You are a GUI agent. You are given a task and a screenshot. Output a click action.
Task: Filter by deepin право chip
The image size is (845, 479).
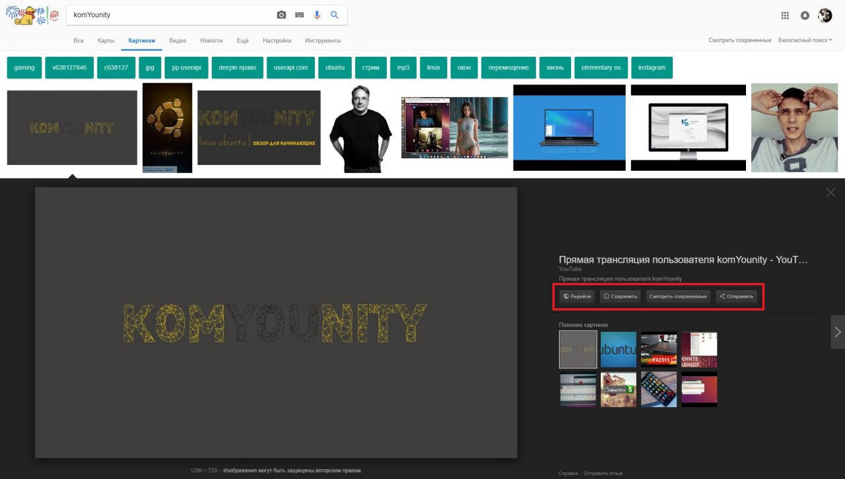(238, 67)
